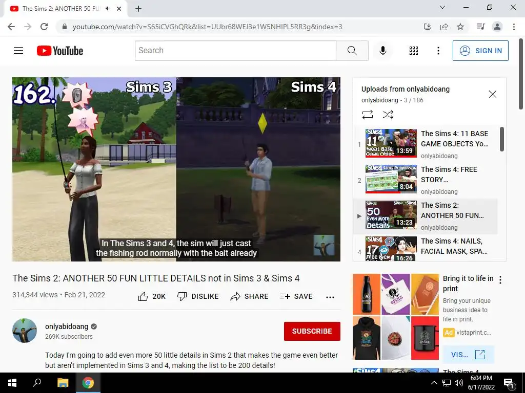Toggle the shuffle playlist button
The height and width of the screenshot is (393, 525).
click(x=388, y=115)
